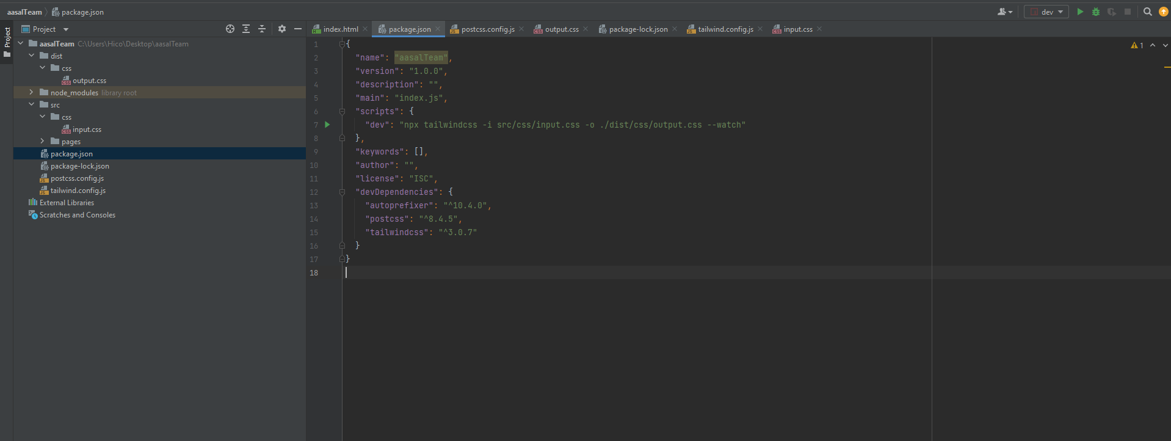This screenshot has height=441, width=1171.
Task: Collapse the css folder under src
Action: click(43, 117)
